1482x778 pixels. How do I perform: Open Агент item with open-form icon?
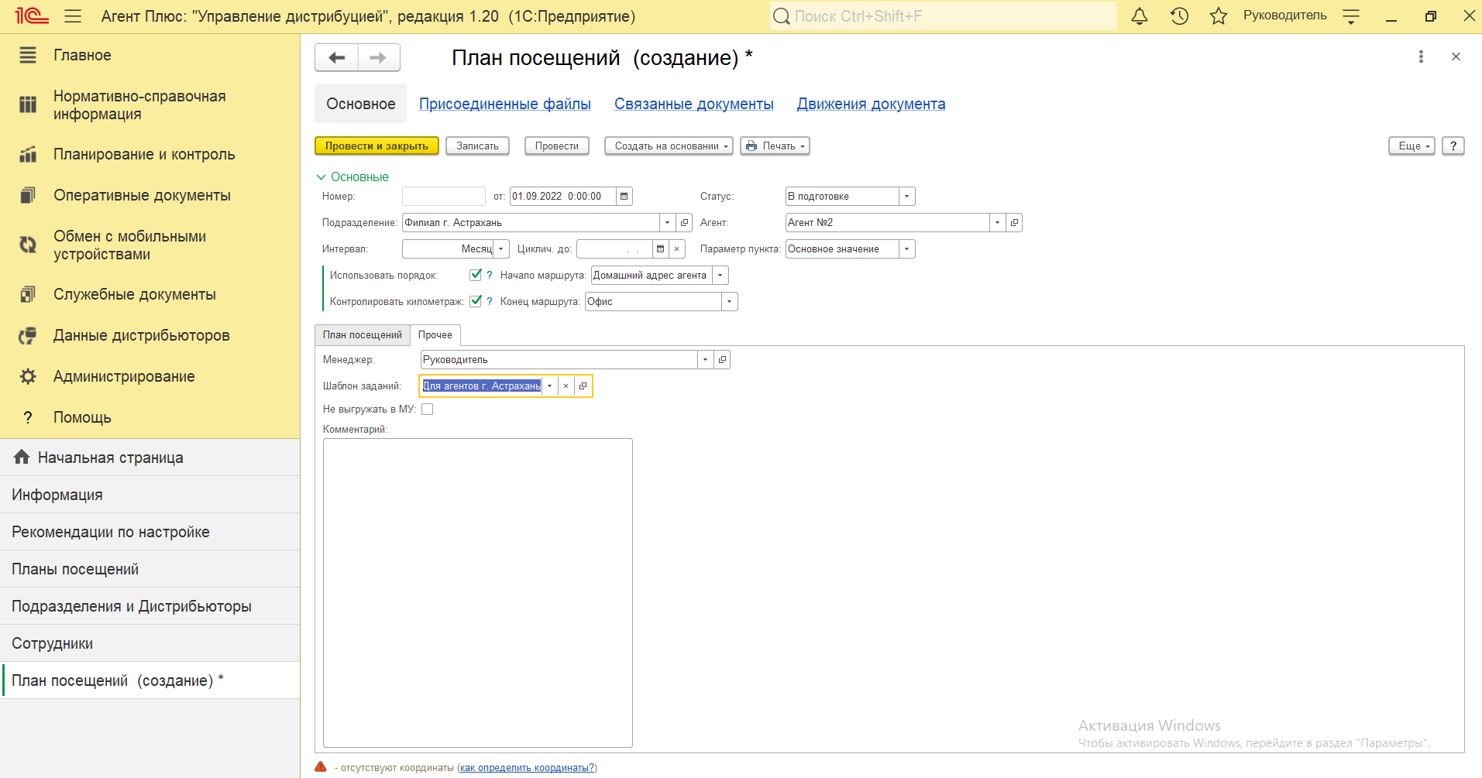tap(1014, 222)
